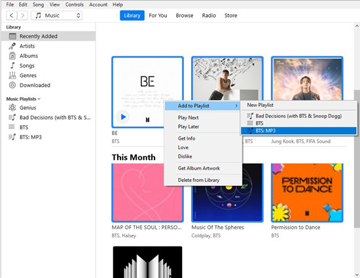Screen dimensions: 360x278
Task: Switch to the Library tab
Action: [132, 15]
